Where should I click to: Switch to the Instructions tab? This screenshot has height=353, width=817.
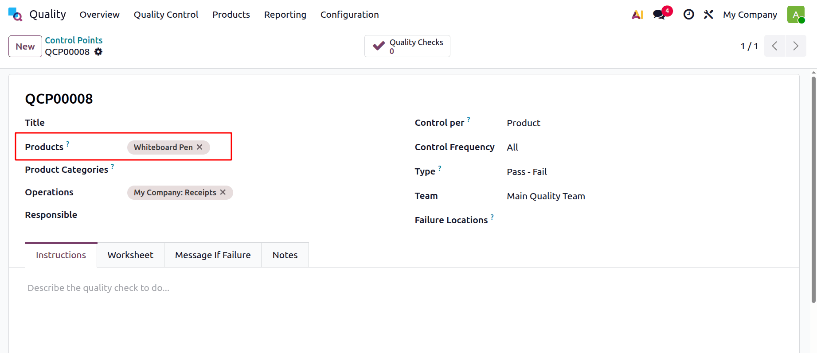pos(61,255)
